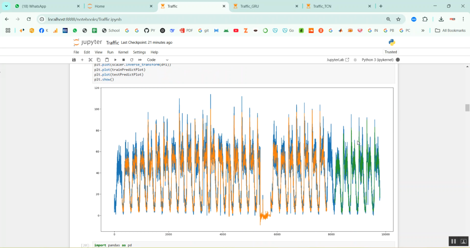This screenshot has width=470, height=248.
Task: Copy the selected cell from the toolbar
Action: pyautogui.click(x=99, y=60)
